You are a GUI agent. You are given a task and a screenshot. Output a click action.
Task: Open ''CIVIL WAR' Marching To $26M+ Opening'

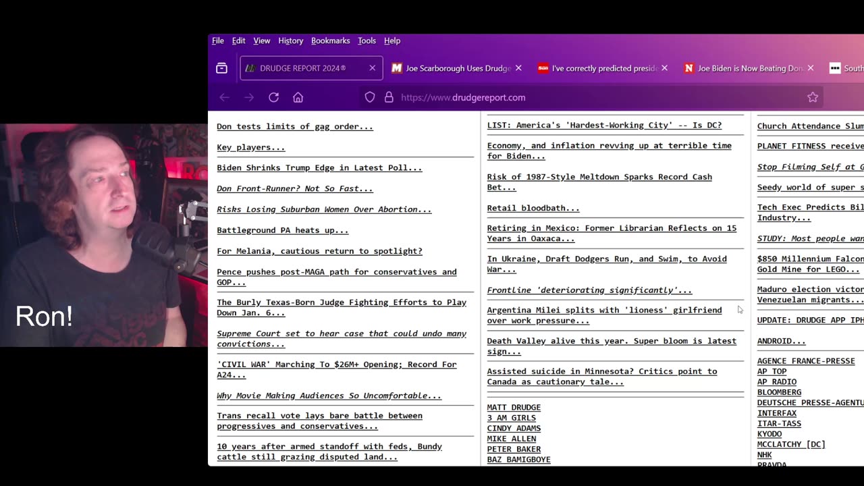[x=337, y=369]
